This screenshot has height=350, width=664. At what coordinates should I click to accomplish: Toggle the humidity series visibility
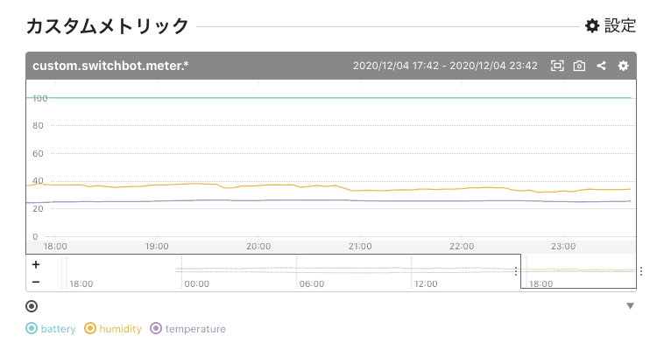pyautogui.click(x=90, y=329)
